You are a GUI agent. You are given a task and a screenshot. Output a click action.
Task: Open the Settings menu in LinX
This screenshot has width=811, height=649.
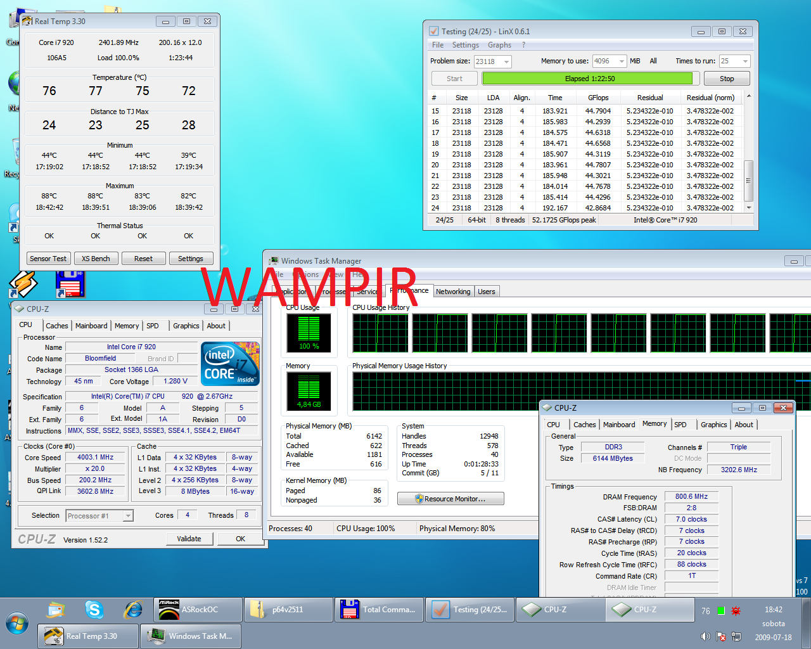465,45
